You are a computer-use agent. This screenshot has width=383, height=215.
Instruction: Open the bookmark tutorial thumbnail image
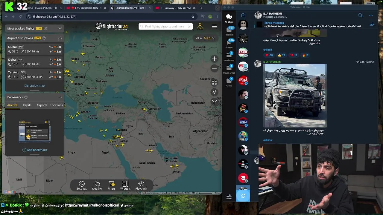[34, 131]
